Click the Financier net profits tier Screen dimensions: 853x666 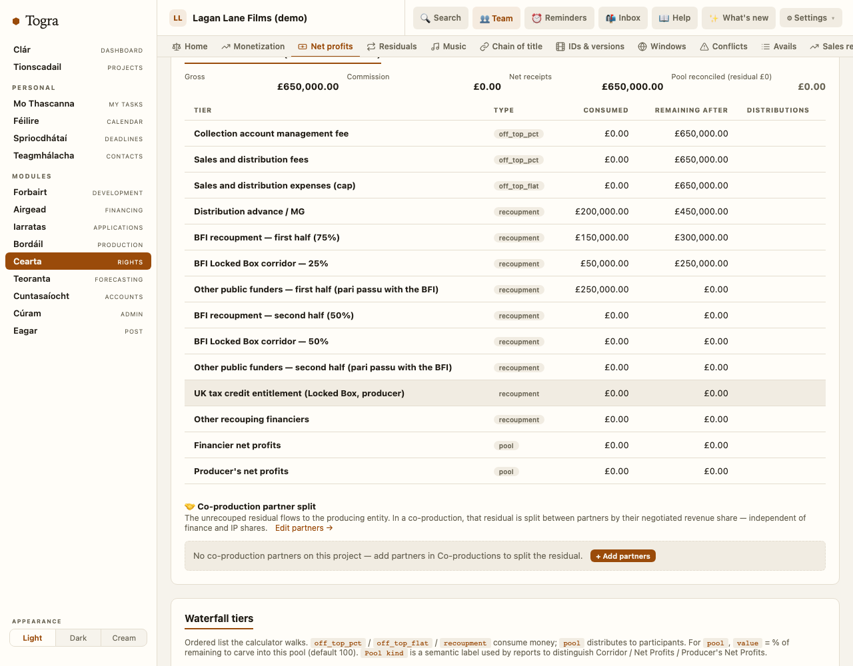(505, 446)
